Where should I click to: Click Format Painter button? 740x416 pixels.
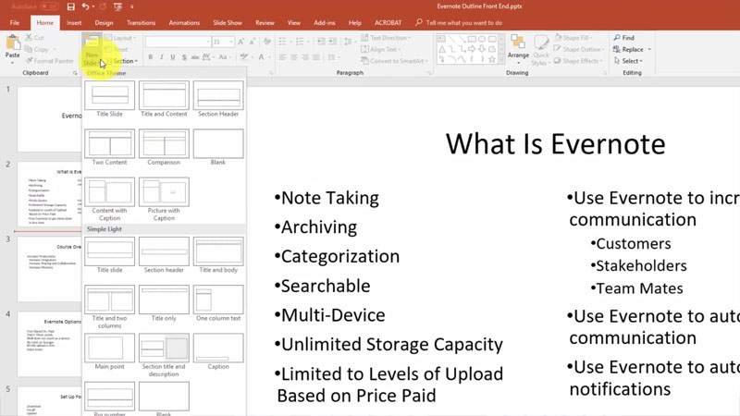click(x=51, y=61)
